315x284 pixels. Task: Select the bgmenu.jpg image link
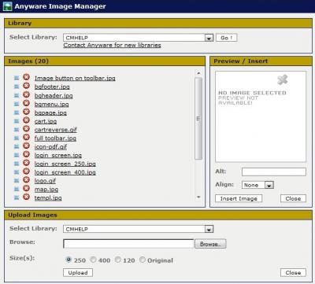52,104
